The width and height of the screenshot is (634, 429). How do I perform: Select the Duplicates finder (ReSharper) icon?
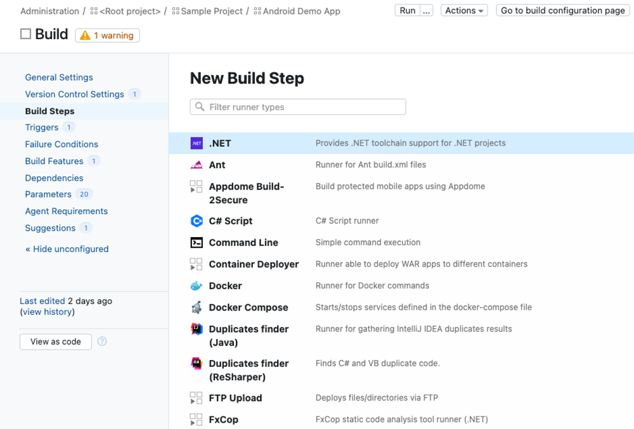197,363
